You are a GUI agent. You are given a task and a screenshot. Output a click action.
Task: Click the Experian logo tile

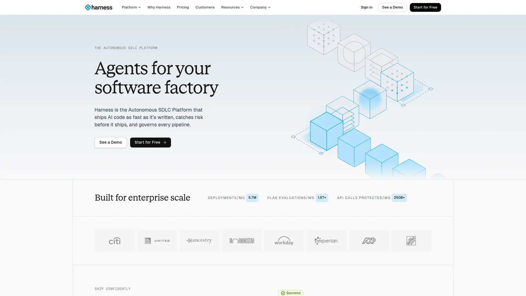[x=327, y=241]
